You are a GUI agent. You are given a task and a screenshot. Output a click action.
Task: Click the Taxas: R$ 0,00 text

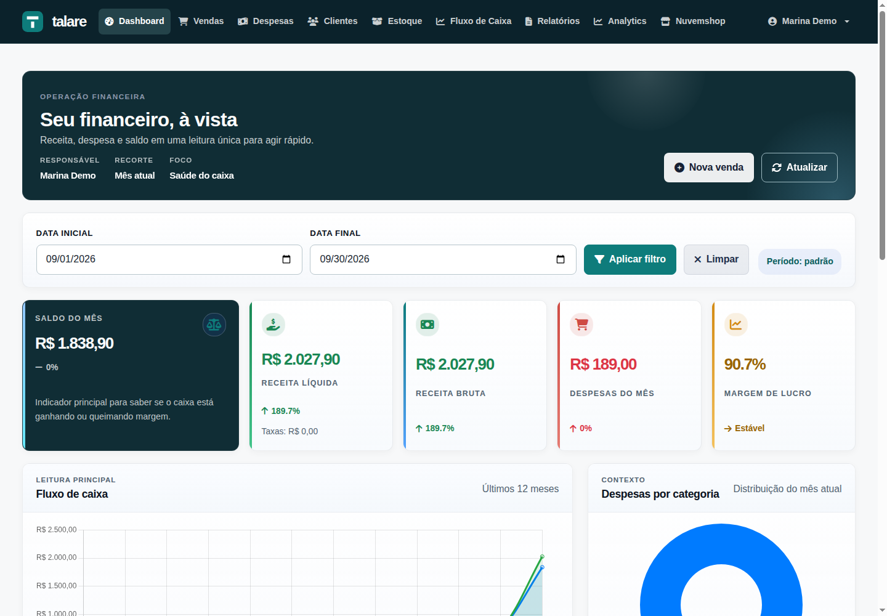(x=290, y=431)
